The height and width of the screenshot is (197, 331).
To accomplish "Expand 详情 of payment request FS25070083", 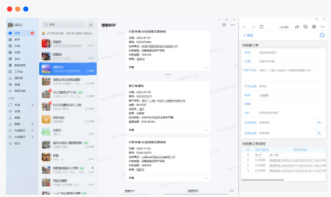I will (x=168, y=67).
